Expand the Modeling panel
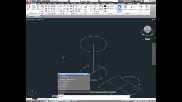The width and height of the screenshot is (182, 102). (x=32, y=14)
